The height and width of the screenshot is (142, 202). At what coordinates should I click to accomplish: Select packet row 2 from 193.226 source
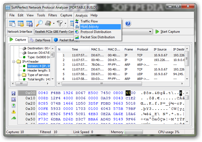(x=121, y=60)
